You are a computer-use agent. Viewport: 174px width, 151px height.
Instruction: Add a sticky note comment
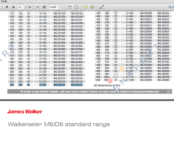tap(86, 7)
